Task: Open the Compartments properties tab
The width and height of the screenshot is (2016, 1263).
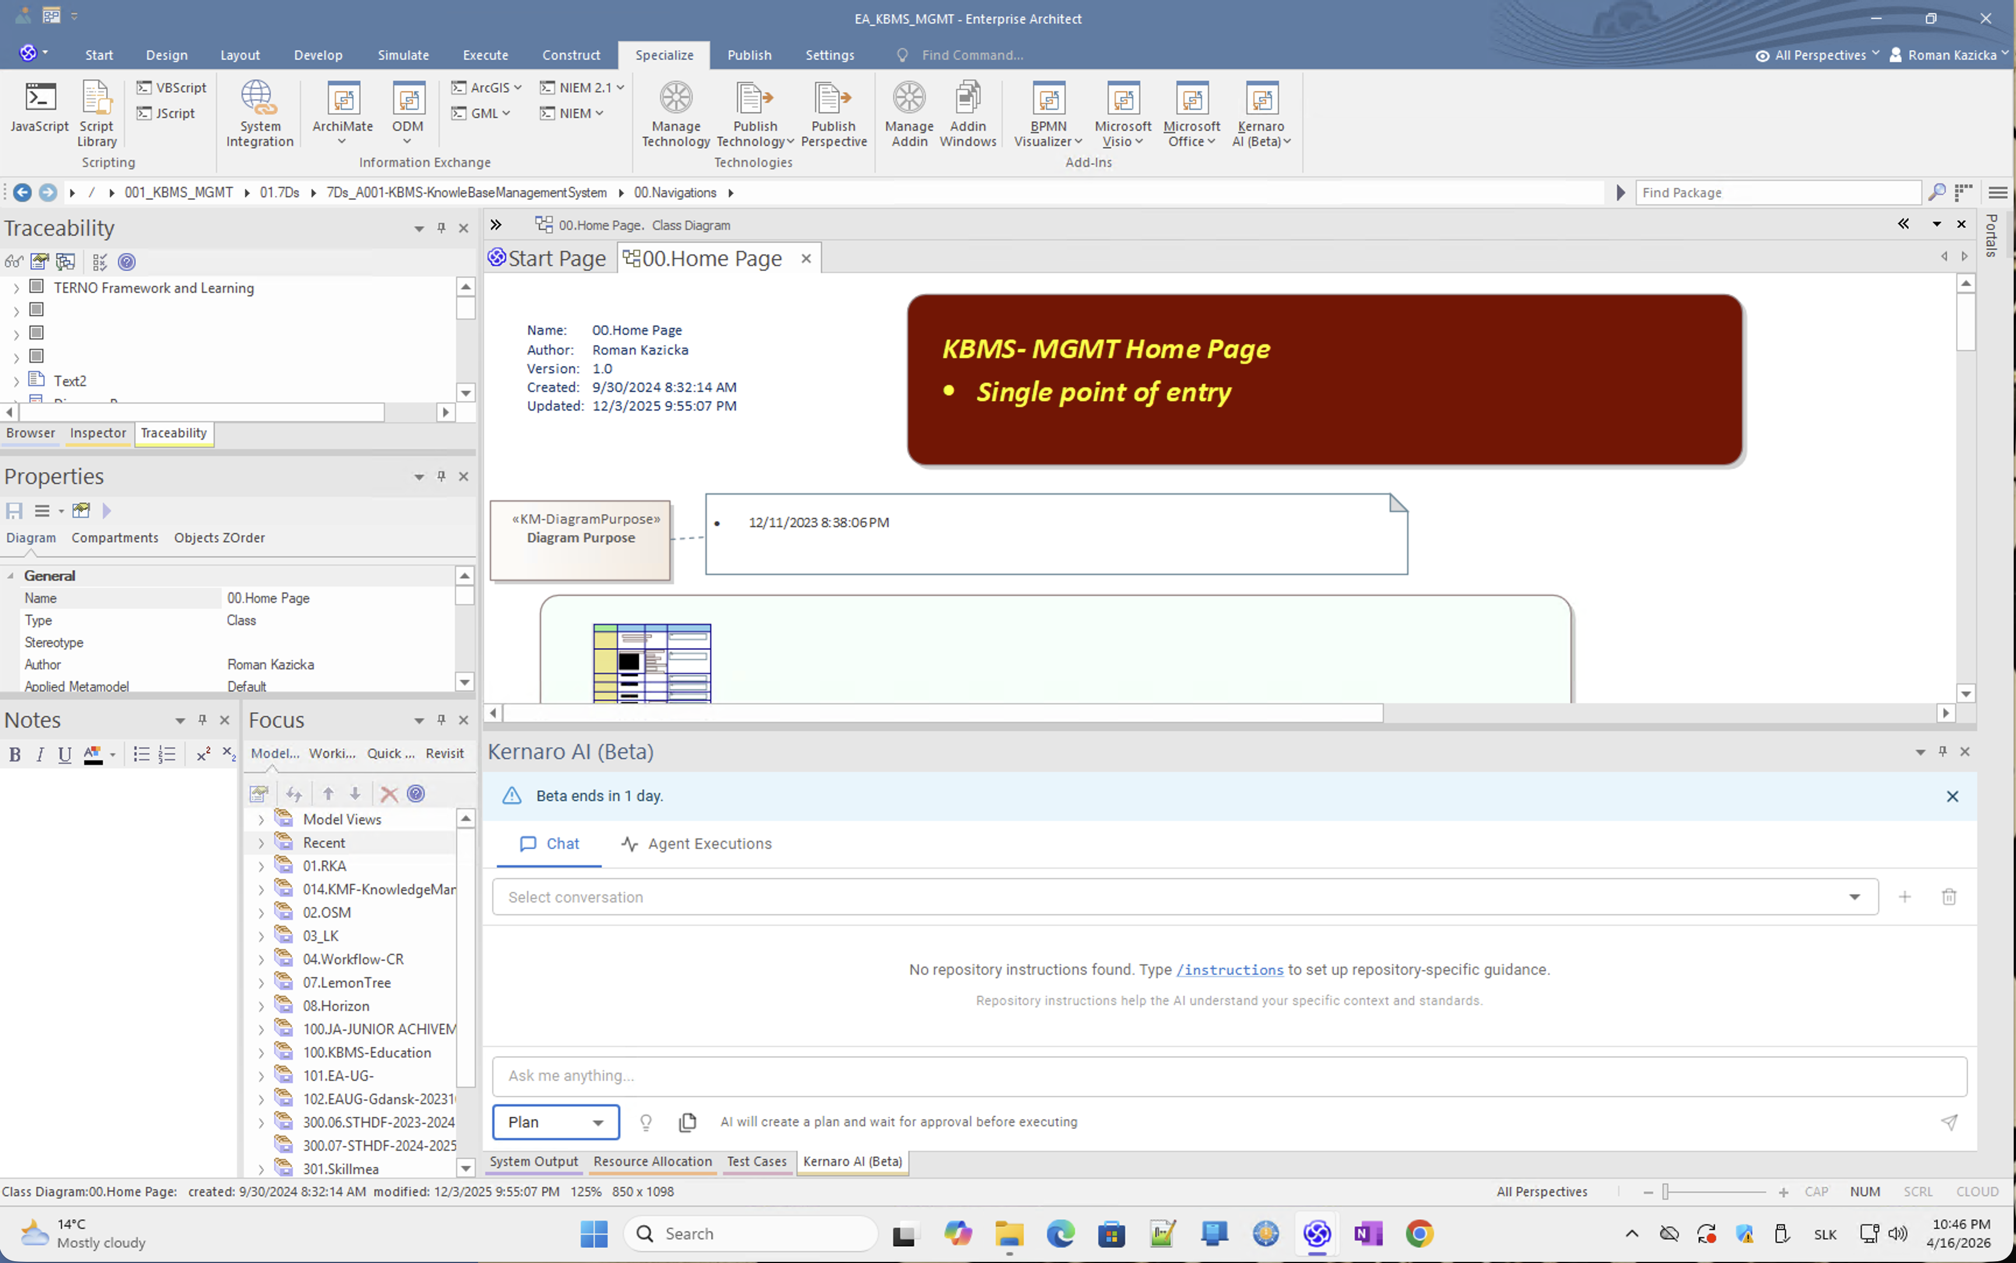Action: [114, 538]
